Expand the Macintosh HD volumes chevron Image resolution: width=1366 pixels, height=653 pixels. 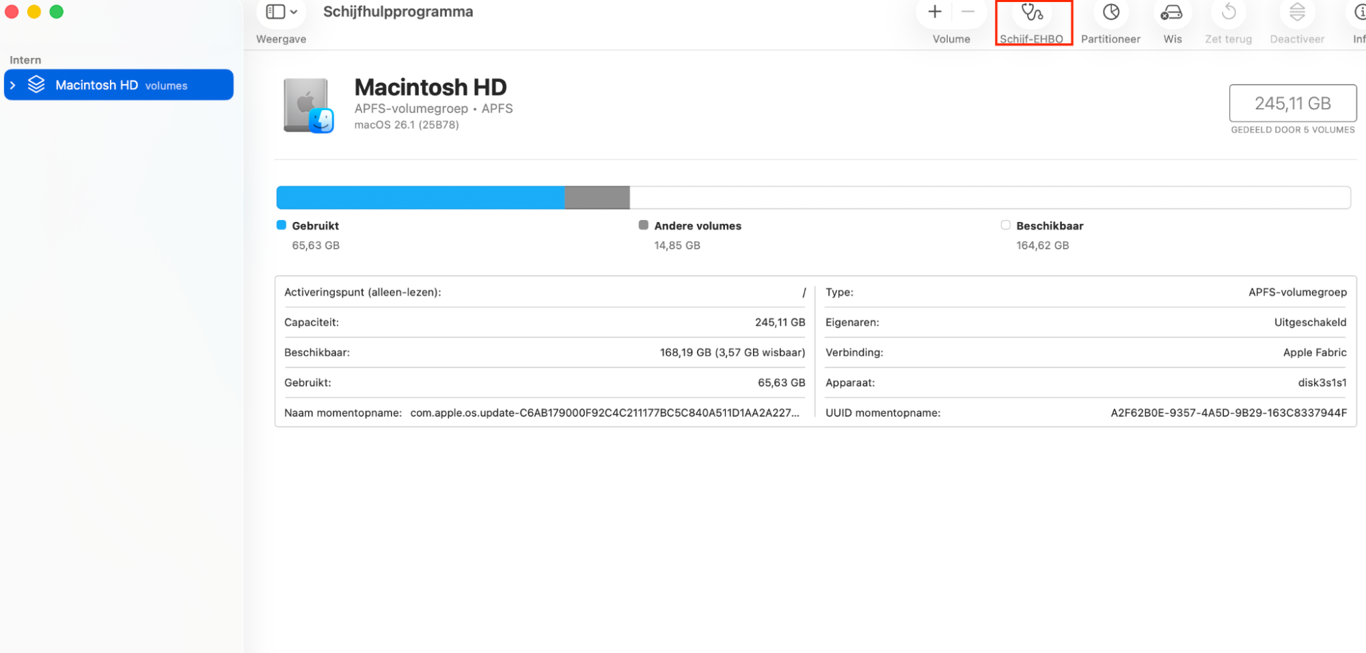(13, 85)
